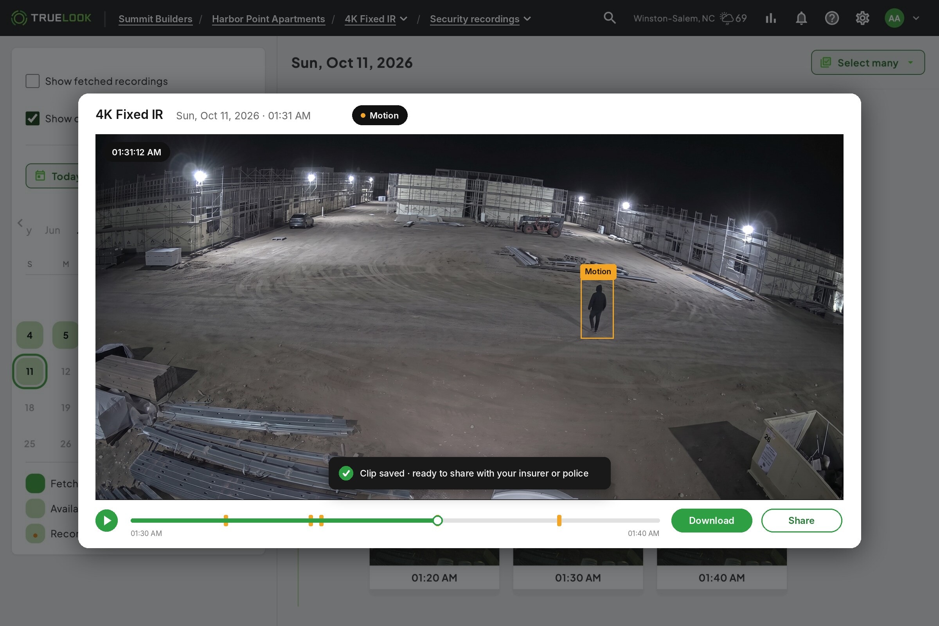Click the Motion badge in the dialog header
Screen dimensions: 939x626
[380, 115]
